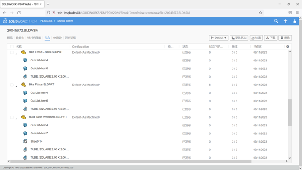Viewport: 302px width, 170px height.
Task: Collapse the Bike Fixtue - Back.SLDPRT node
Action: (17, 54)
